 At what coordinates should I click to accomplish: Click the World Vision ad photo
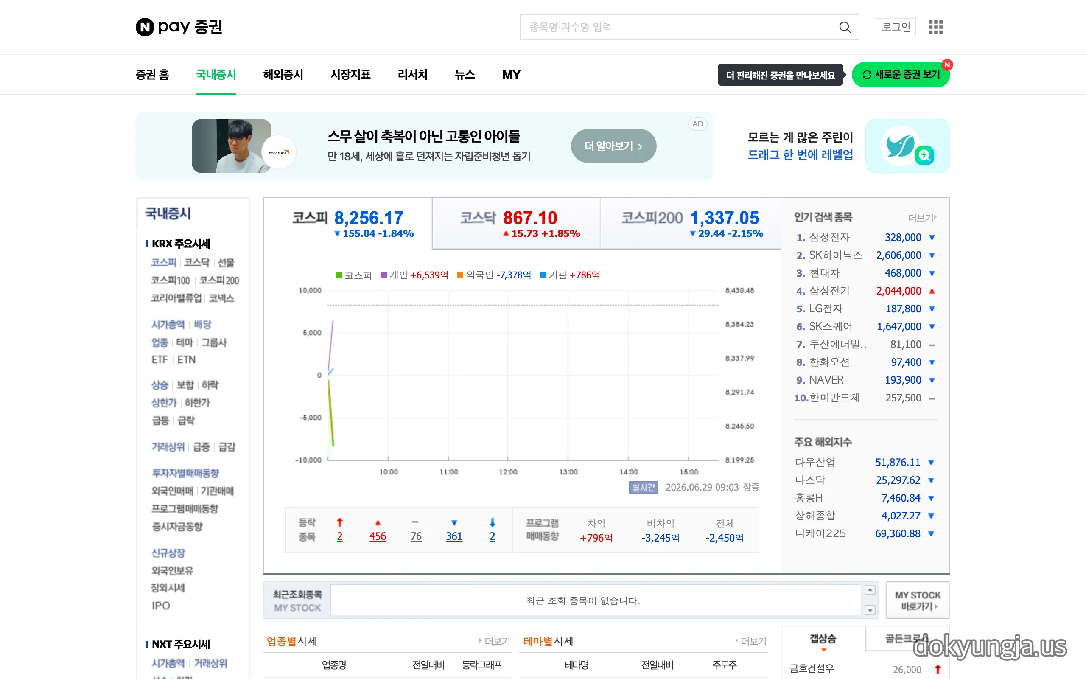point(232,146)
